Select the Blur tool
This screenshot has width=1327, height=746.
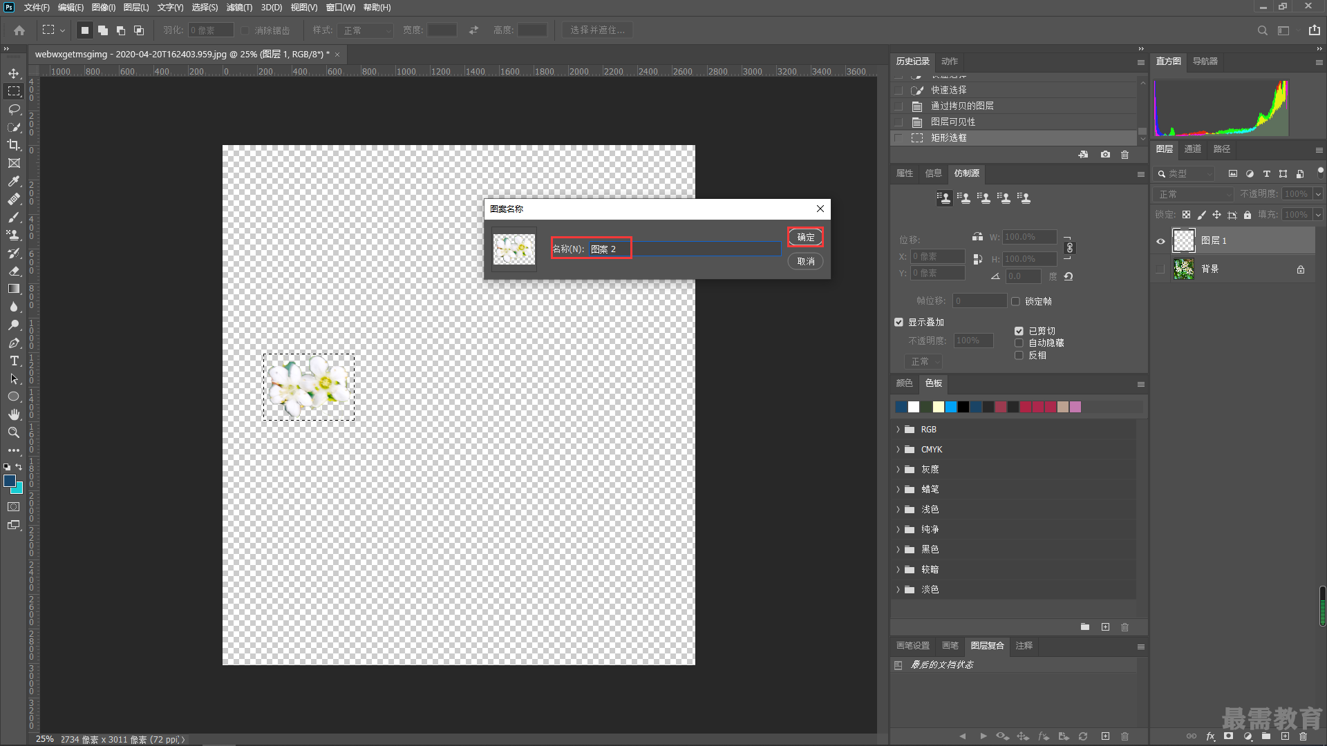14,307
